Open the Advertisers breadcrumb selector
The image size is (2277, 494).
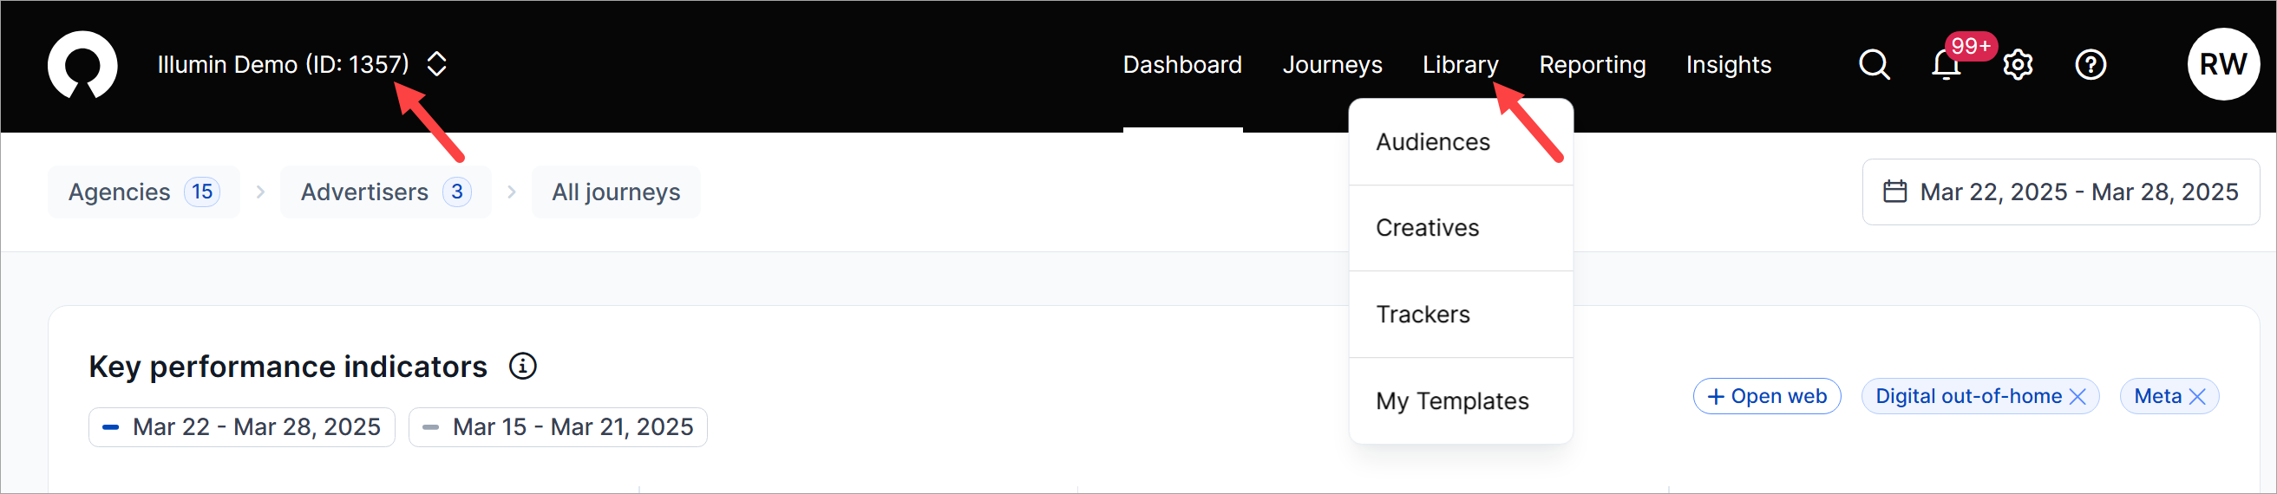(x=384, y=192)
